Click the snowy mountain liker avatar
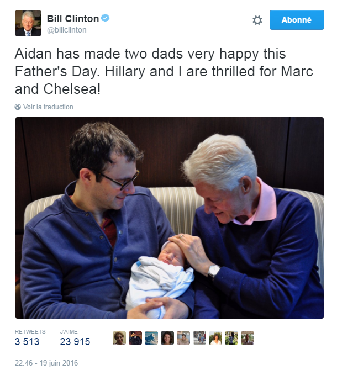Image resolution: width=337 pixels, height=370 pixels. [151, 338]
